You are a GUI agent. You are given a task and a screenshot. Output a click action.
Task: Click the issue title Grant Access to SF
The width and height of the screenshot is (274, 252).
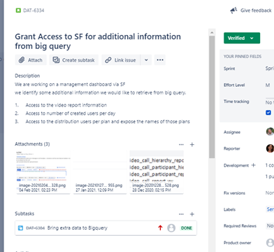[98, 41]
